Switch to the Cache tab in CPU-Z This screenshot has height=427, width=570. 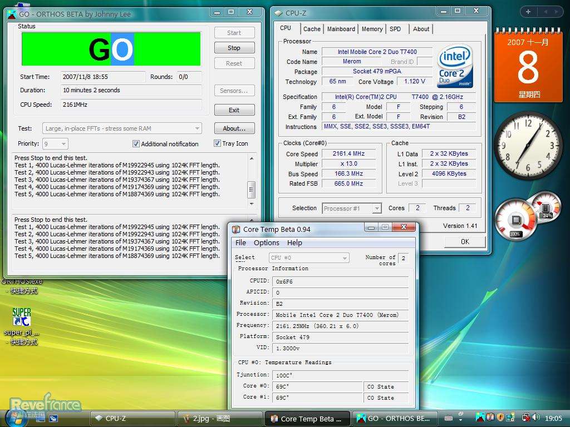pos(312,29)
